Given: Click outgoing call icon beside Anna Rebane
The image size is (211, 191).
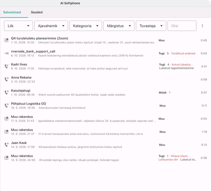Looking at the screenshot, I should click(7, 79).
